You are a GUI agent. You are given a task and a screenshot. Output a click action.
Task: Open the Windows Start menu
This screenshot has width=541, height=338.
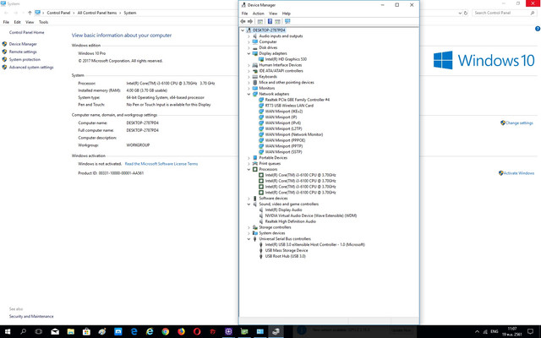tap(8, 331)
